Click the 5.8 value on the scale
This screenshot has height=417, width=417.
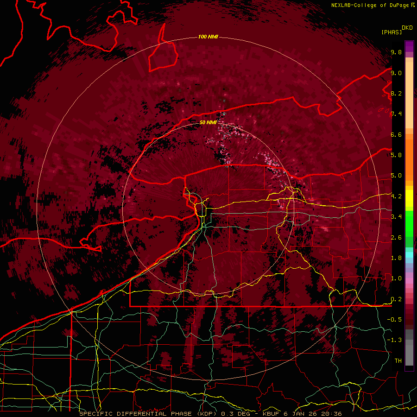[396, 155]
